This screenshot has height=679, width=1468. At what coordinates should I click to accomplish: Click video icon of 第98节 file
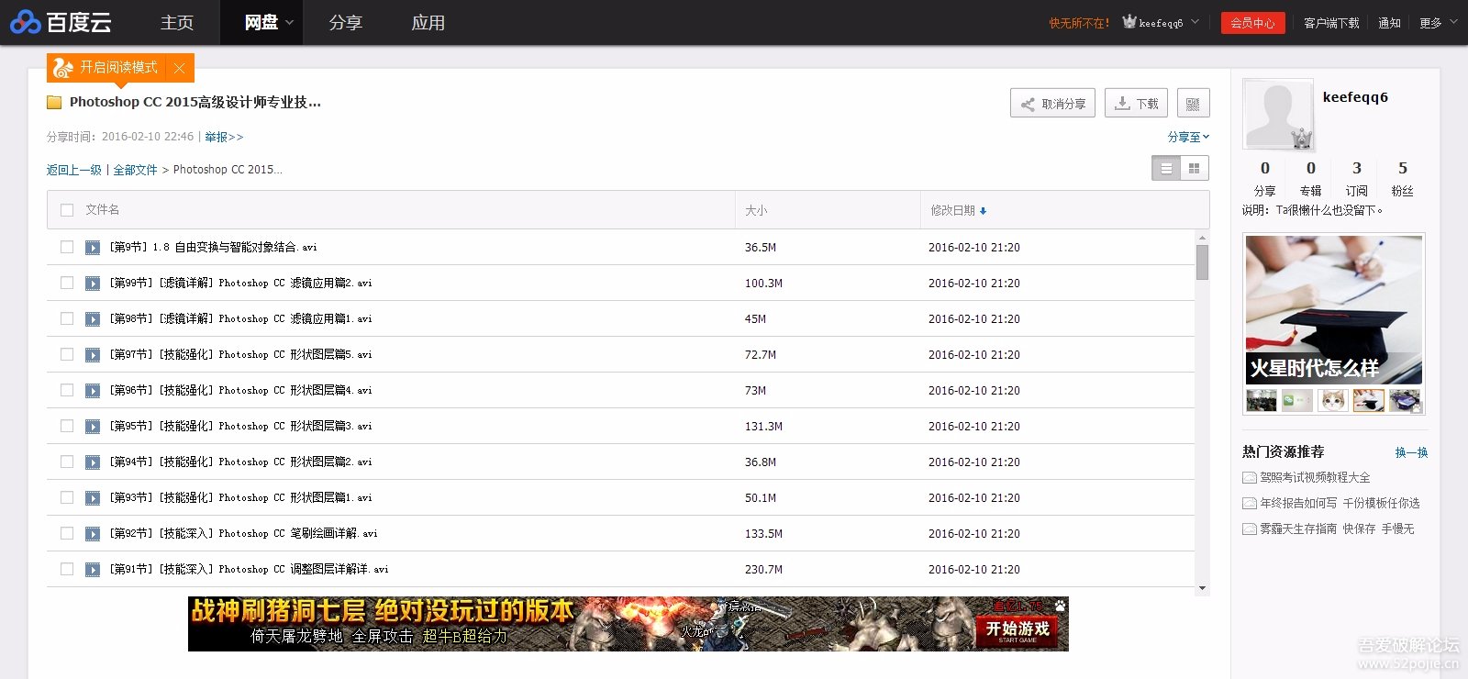click(93, 319)
